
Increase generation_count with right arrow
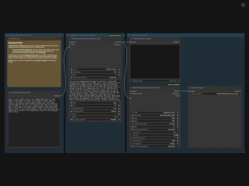pyautogui.click(x=177, y=138)
